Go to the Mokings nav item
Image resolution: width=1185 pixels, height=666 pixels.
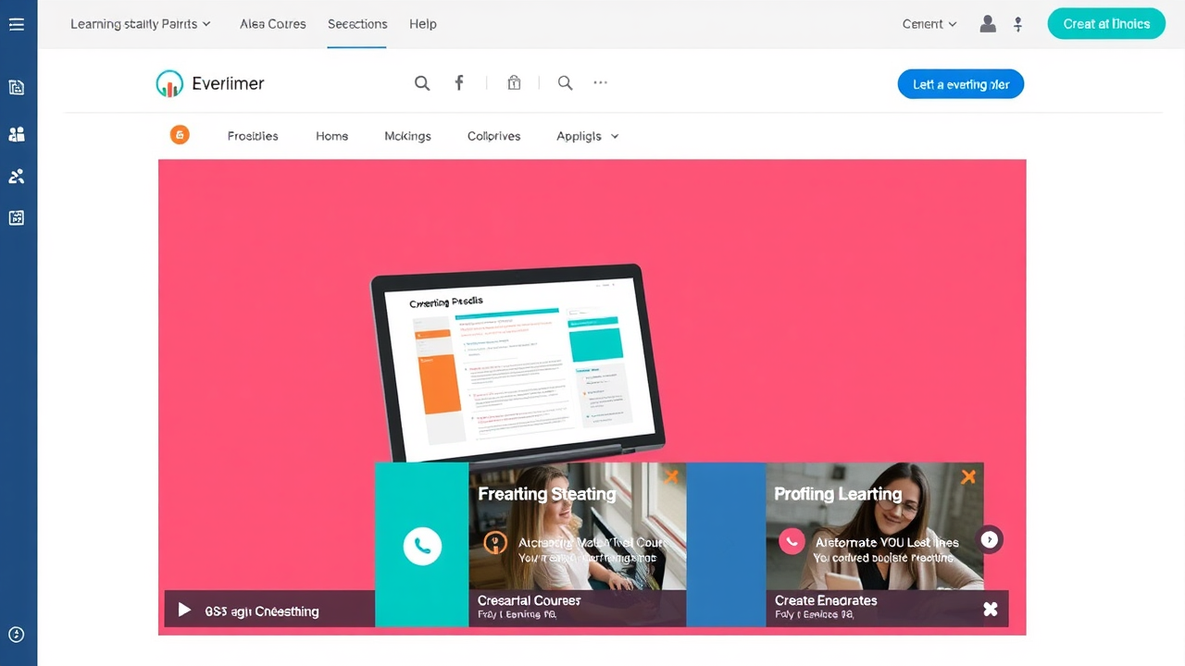tap(407, 136)
